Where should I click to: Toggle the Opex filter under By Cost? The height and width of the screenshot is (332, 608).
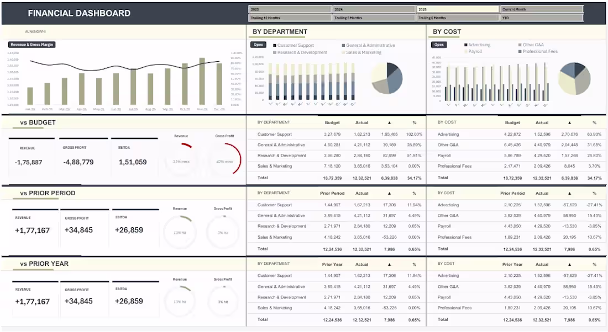point(439,45)
